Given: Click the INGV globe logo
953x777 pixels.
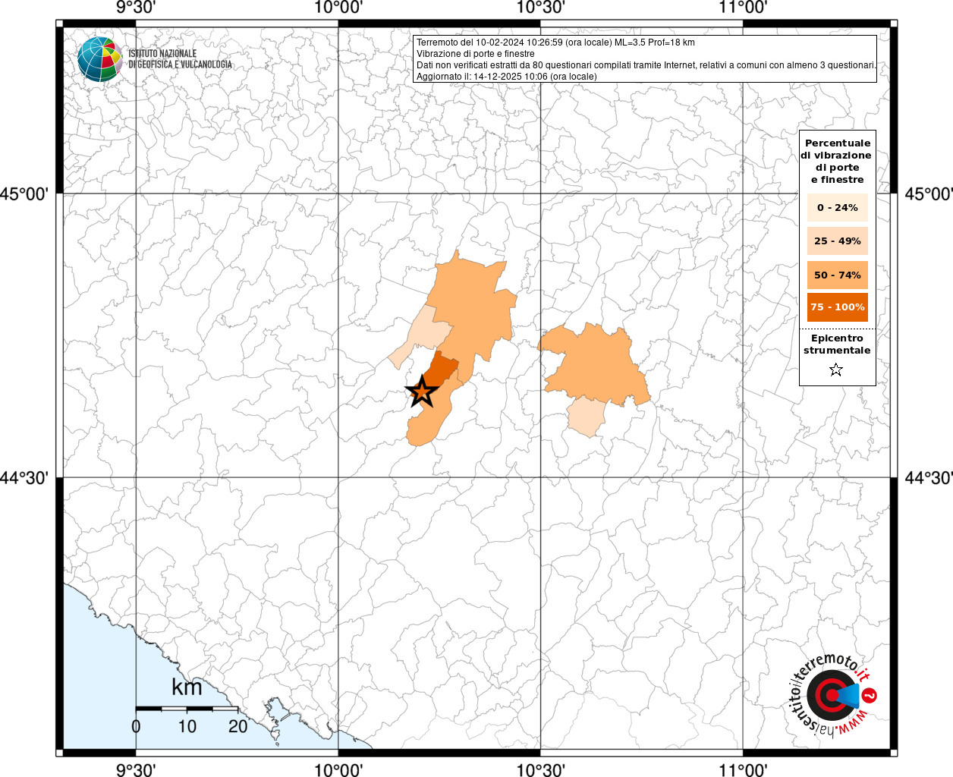Looking at the screenshot, I should pyautogui.click(x=99, y=59).
